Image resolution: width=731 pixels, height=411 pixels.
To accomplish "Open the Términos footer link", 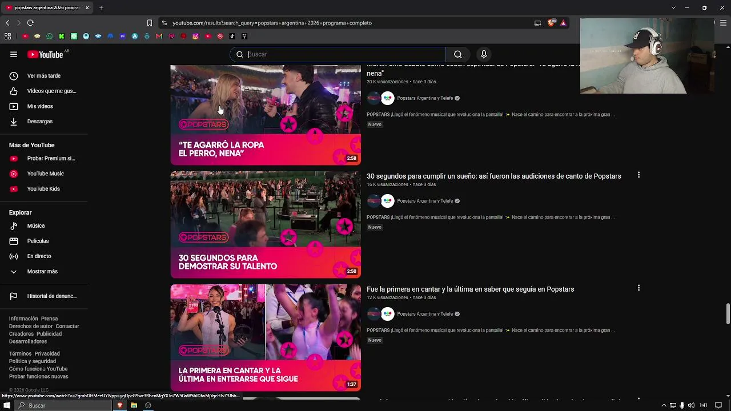I will pos(21,354).
